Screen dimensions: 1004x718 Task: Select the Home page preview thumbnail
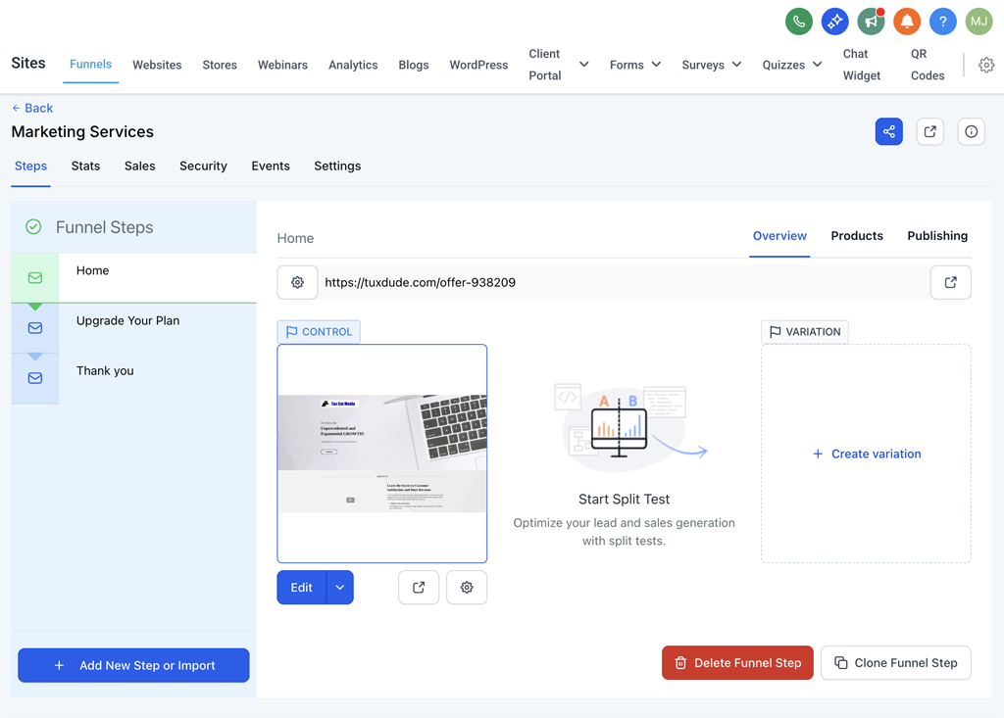pyautogui.click(x=382, y=453)
